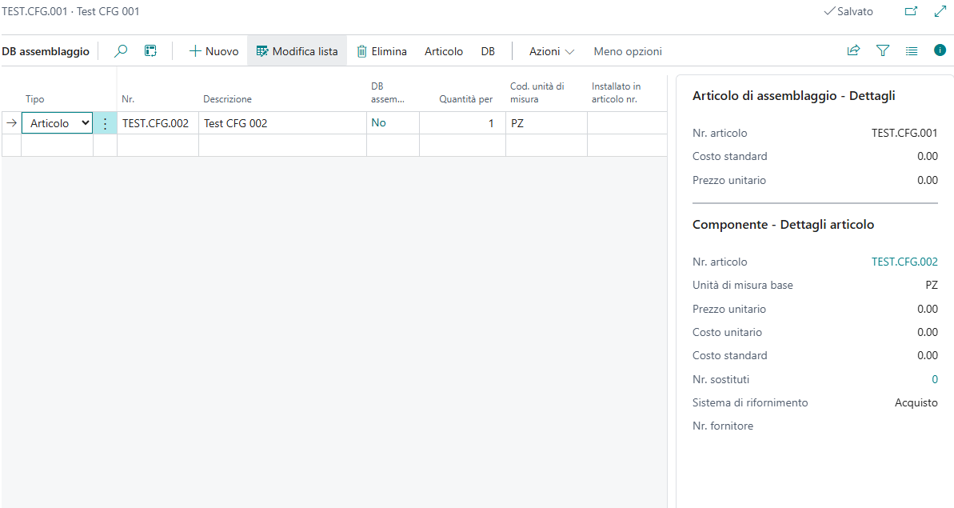Click Elimina trash button

[x=381, y=51]
